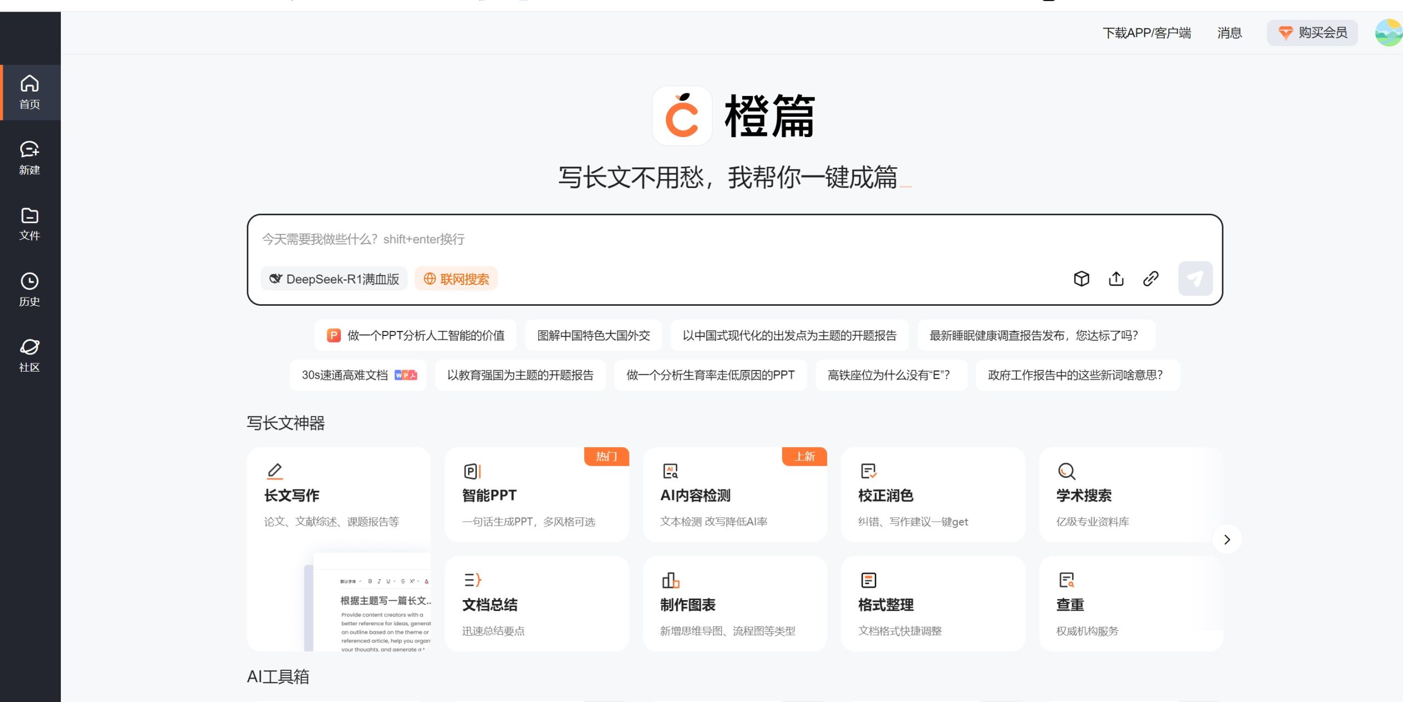
Task: Open the 消息 messages menu
Action: pyautogui.click(x=1229, y=33)
